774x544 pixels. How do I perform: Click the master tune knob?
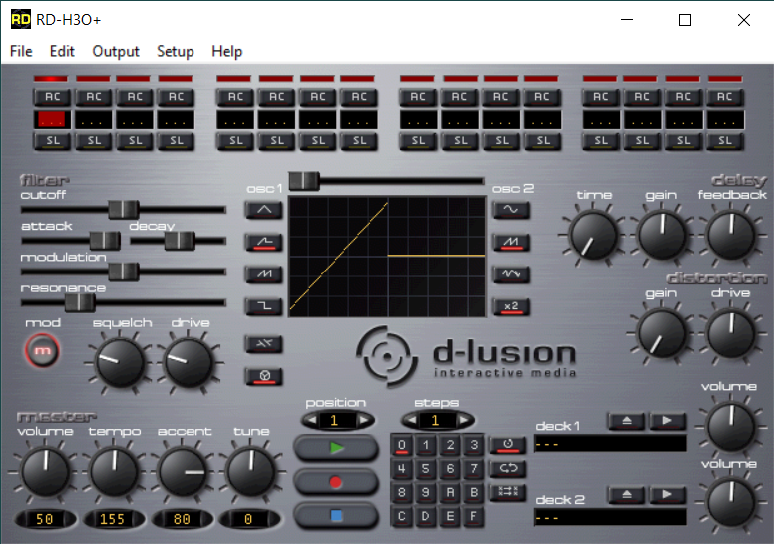pyautogui.click(x=250, y=472)
